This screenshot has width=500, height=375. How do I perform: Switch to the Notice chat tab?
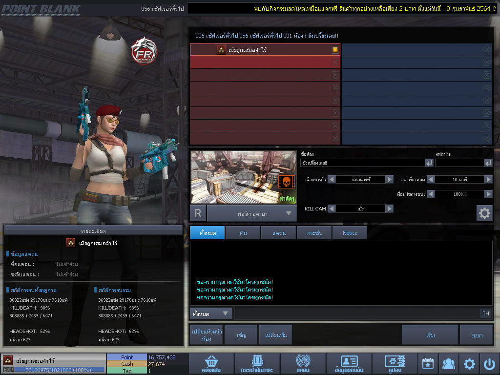click(x=350, y=233)
